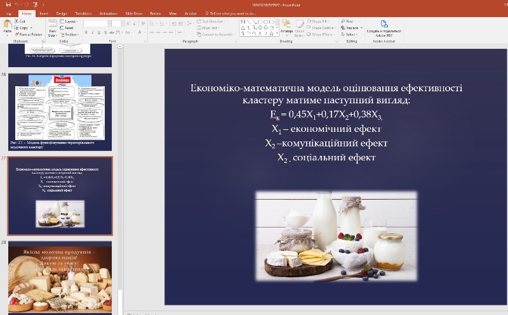The width and height of the screenshot is (508, 315).
Task: Open the Arrange menu
Action: pyautogui.click(x=286, y=27)
